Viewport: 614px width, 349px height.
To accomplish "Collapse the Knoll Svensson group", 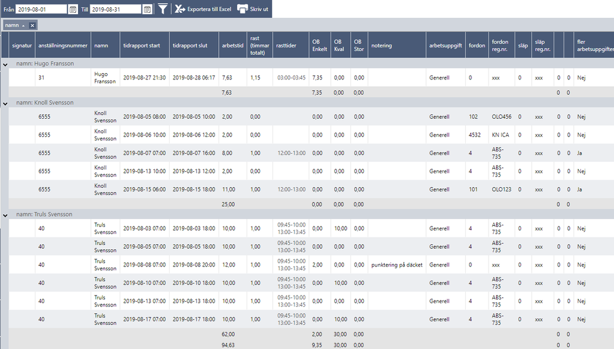I will click(x=5, y=103).
